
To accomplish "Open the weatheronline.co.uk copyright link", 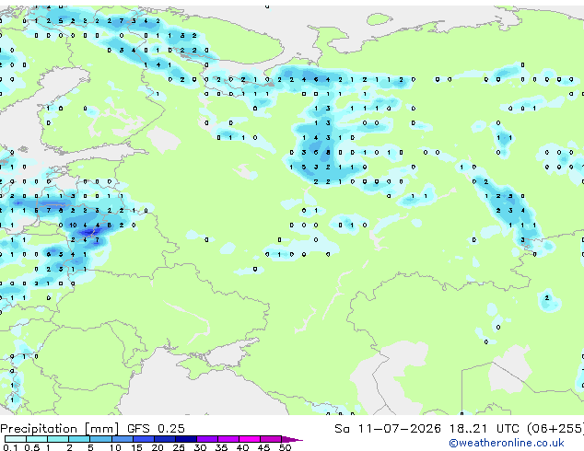I will (x=507, y=443).
